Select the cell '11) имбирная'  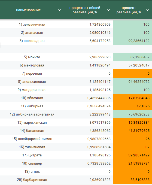point(32,106)
